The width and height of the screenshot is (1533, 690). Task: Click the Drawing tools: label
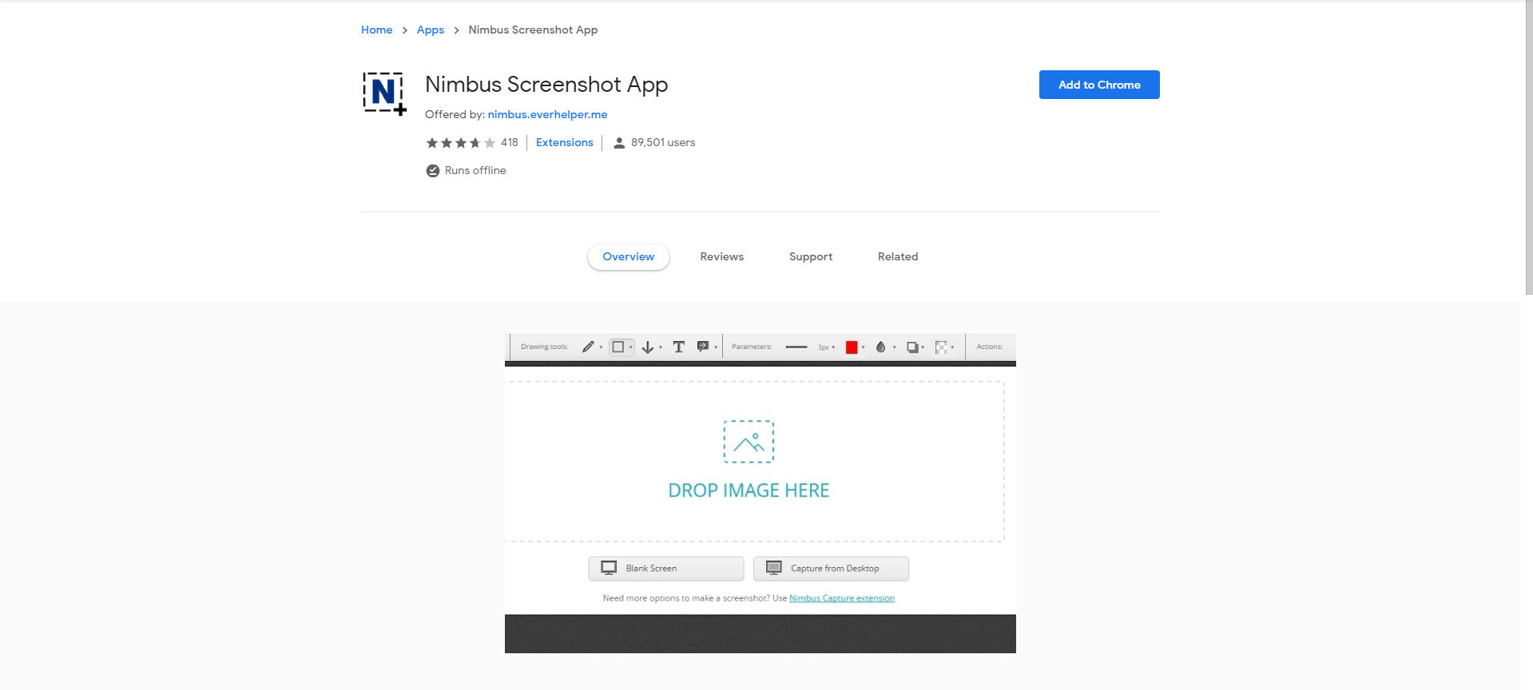click(545, 347)
